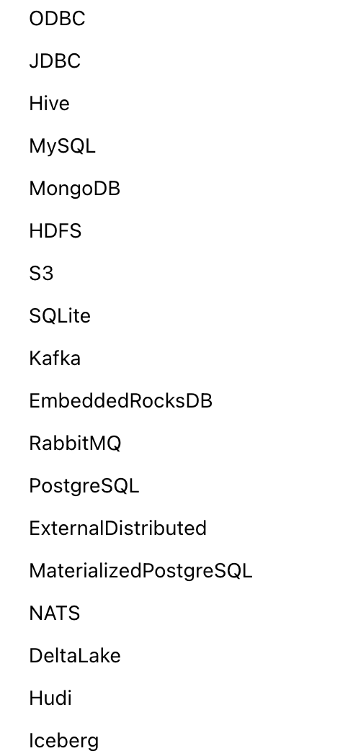
Task: Select the JDBC list item
Action: click(55, 61)
